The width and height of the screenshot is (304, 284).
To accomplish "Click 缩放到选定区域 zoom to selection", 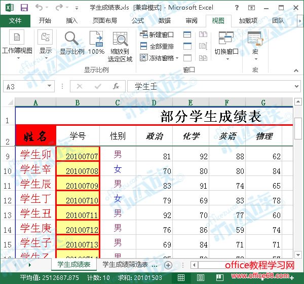I will click(120, 47).
